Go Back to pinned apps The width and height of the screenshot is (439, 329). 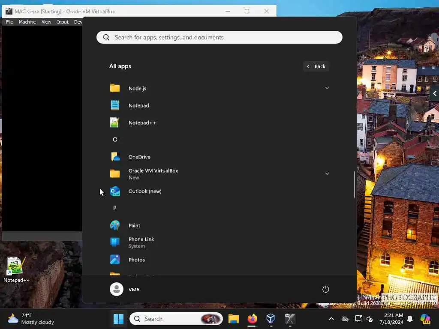[316, 66]
